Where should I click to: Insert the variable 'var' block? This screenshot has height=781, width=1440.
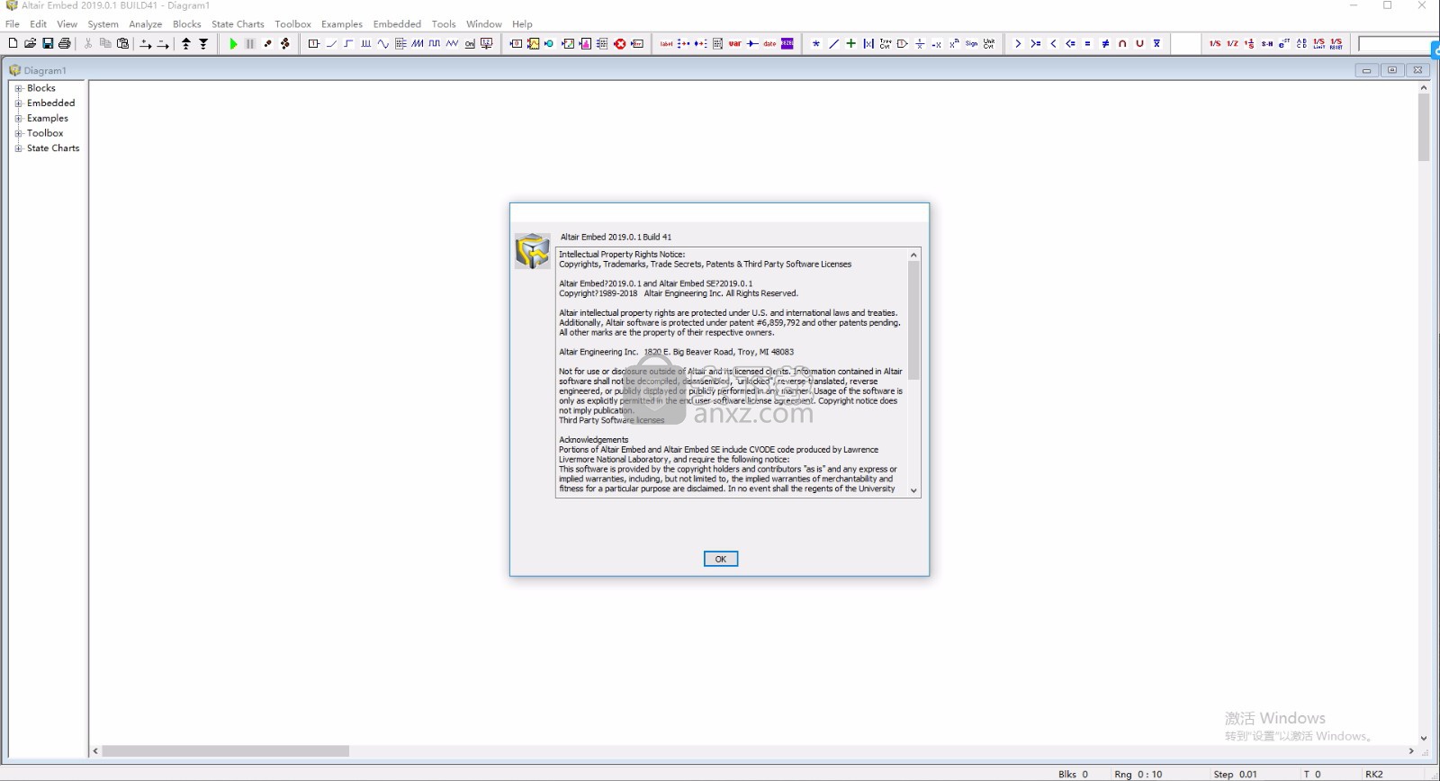click(x=735, y=43)
